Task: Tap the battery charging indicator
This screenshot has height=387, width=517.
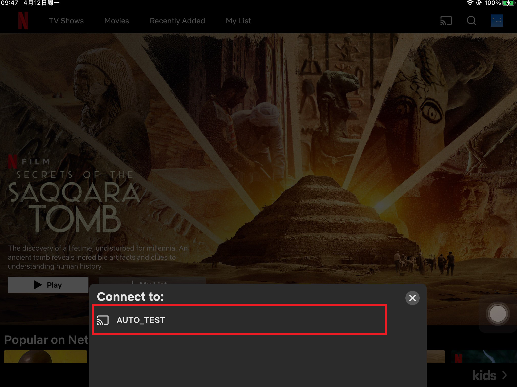Action: pyautogui.click(x=509, y=3)
